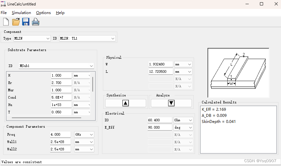Maximize the LineCalc window
Viewport: 281px width, 166px height.
click(261, 4)
